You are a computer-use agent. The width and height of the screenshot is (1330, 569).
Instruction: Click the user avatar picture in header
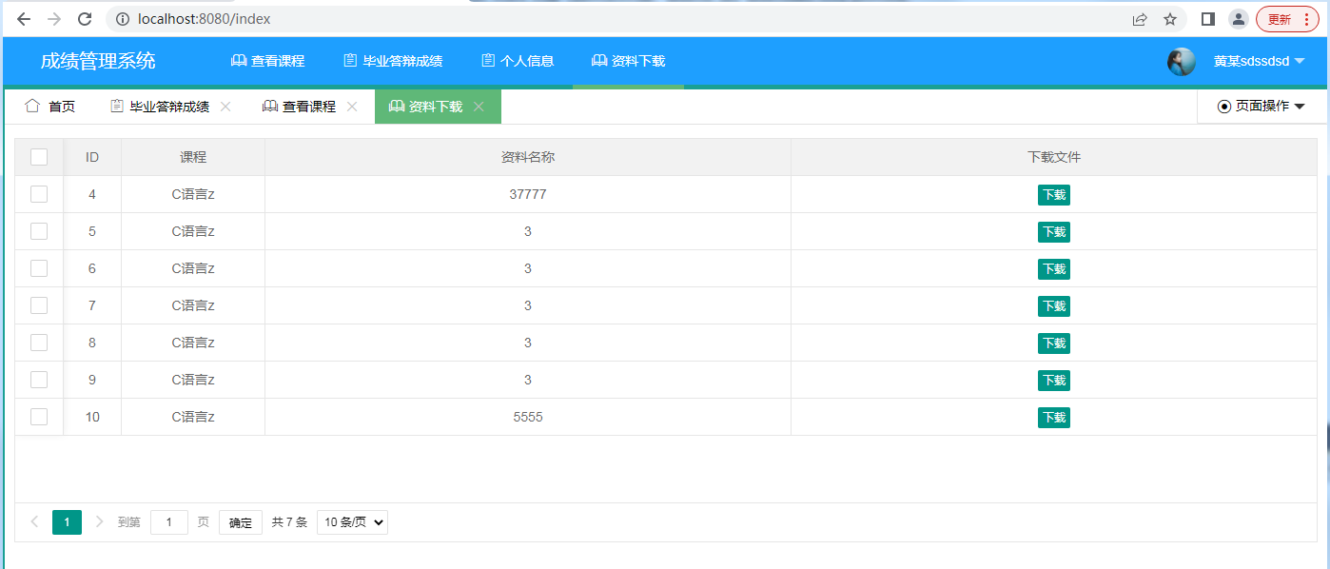point(1181,62)
